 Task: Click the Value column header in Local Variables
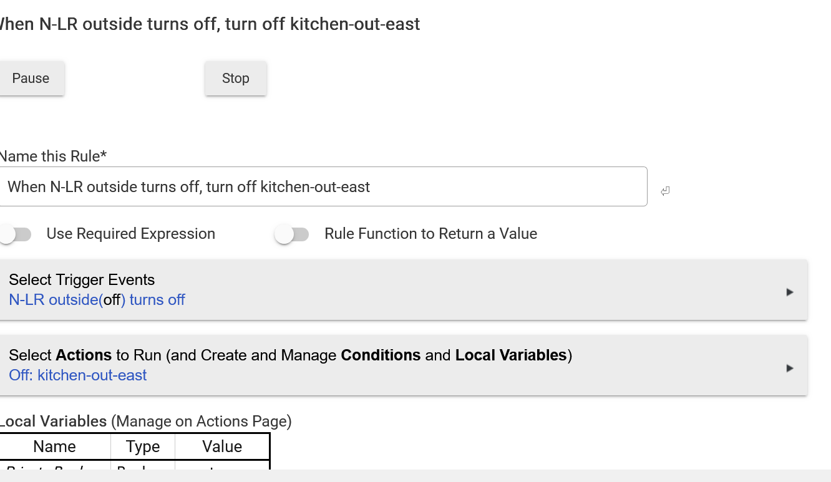[x=222, y=446]
